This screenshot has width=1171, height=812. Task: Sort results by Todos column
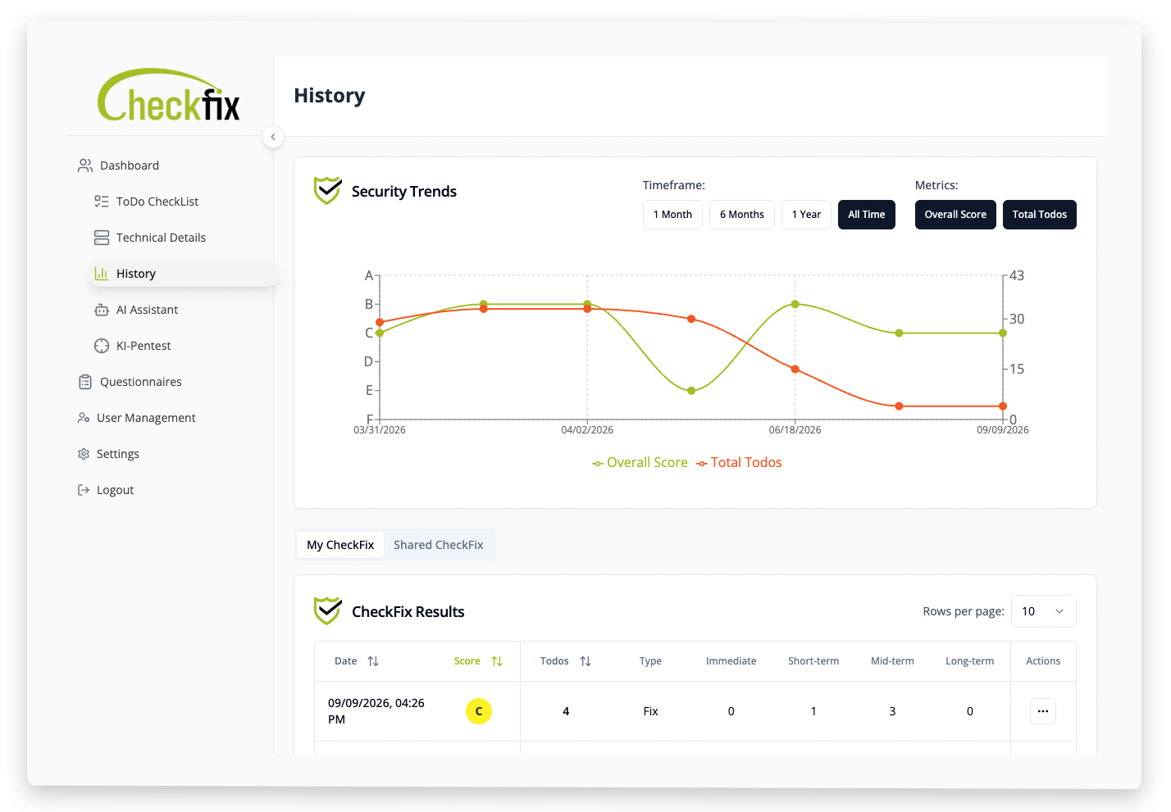tap(566, 661)
